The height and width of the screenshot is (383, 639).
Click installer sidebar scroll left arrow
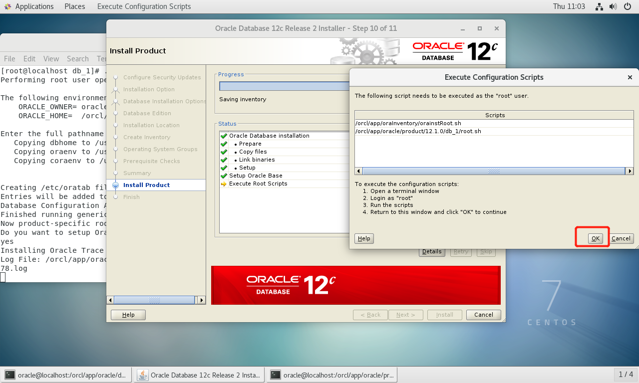pos(110,300)
